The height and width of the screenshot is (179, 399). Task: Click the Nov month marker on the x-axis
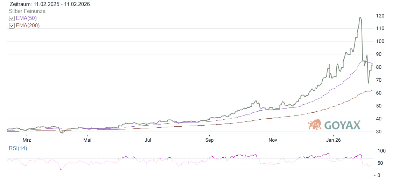point(273,140)
